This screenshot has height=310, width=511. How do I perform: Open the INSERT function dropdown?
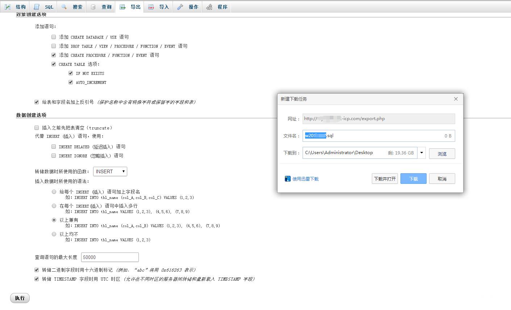pyautogui.click(x=110, y=171)
